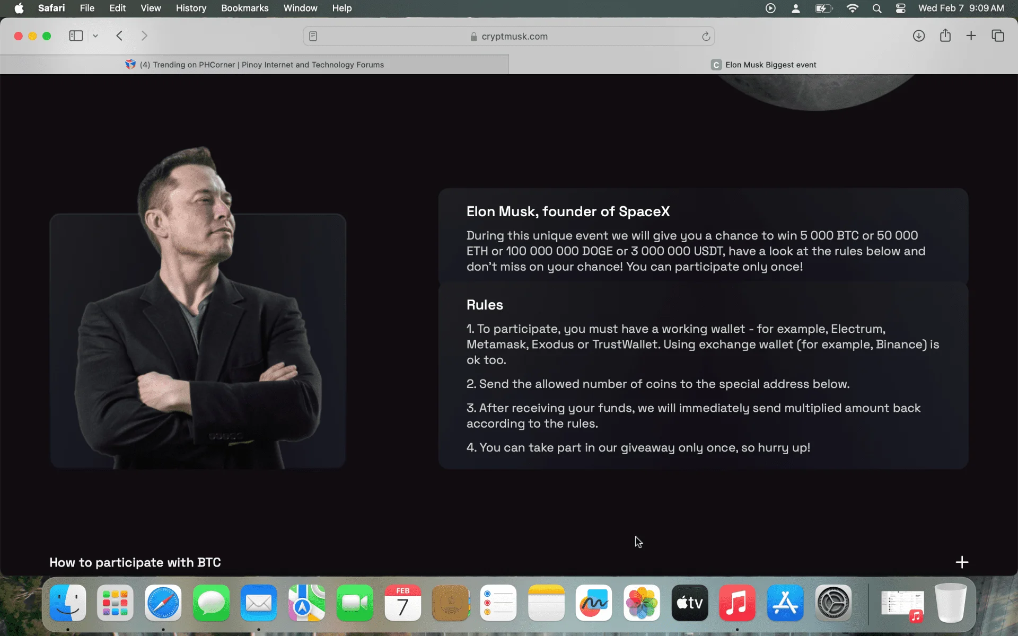Open a new tab with plus button
This screenshot has height=636, width=1018.
pos(971,36)
